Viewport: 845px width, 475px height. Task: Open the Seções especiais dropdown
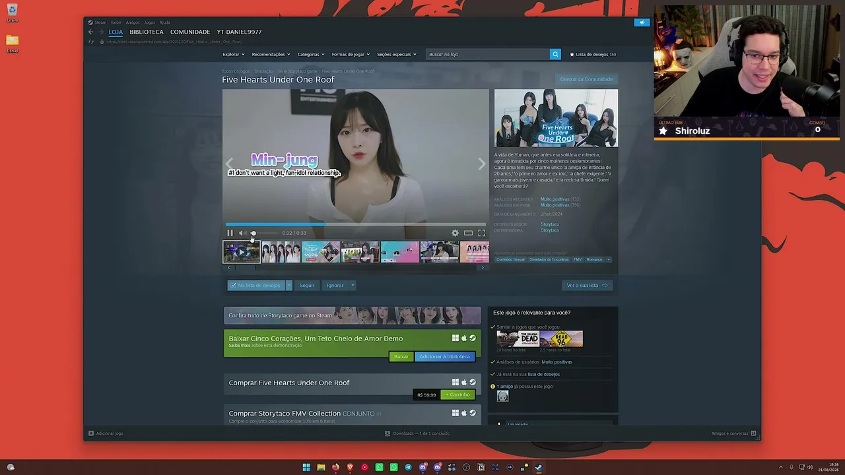point(396,54)
